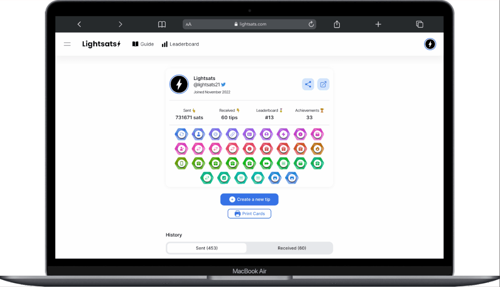Click the @ symbol achievement badge

(x=215, y=134)
